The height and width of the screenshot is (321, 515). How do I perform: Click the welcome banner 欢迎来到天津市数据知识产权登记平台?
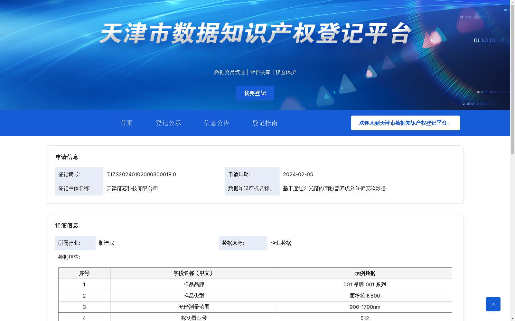pos(405,123)
